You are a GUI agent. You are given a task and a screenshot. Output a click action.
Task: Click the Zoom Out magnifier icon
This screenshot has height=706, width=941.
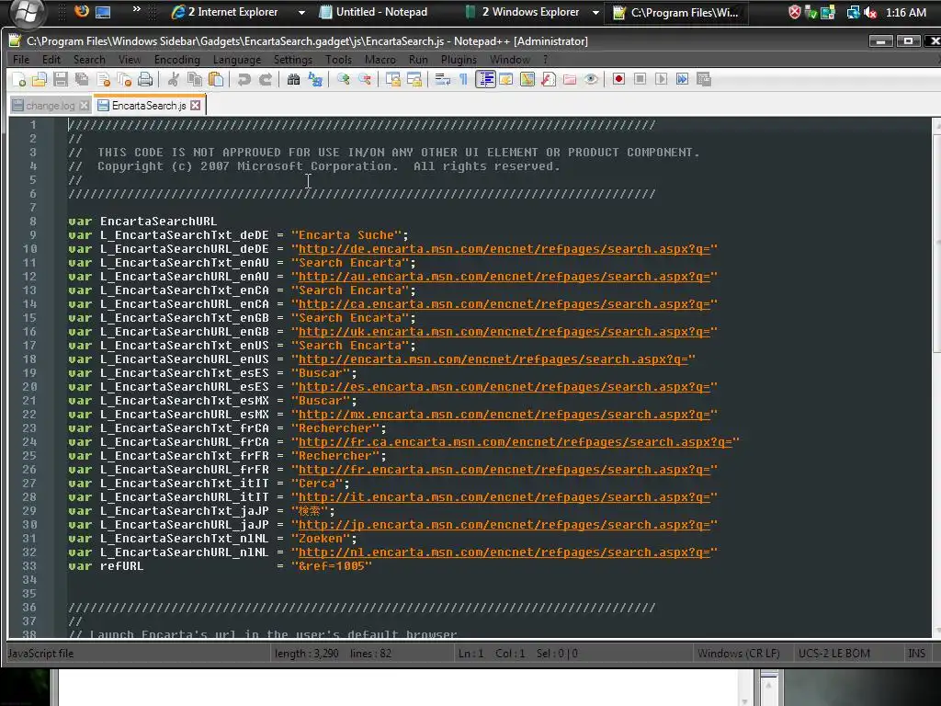coord(364,79)
